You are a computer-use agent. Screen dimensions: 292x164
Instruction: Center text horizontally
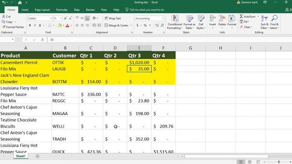(82, 26)
